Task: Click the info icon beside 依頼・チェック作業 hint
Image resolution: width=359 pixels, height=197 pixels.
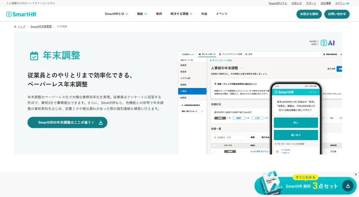Action: pyautogui.click(x=215, y=84)
